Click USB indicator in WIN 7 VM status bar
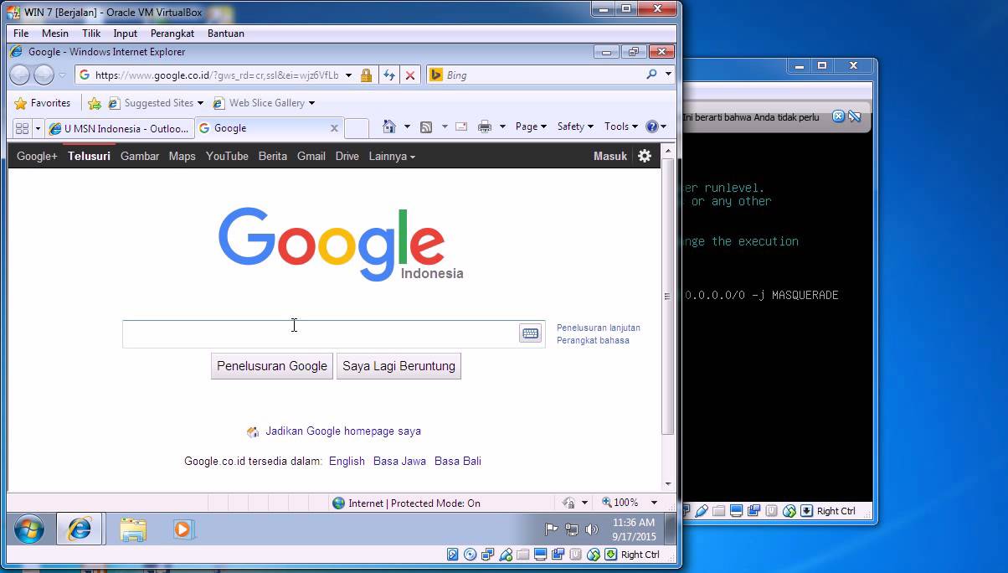 click(x=506, y=555)
